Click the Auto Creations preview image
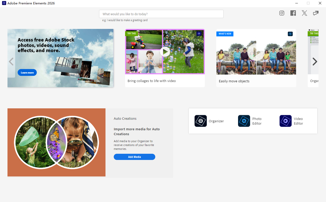This screenshot has width=326, height=202. 56,142
